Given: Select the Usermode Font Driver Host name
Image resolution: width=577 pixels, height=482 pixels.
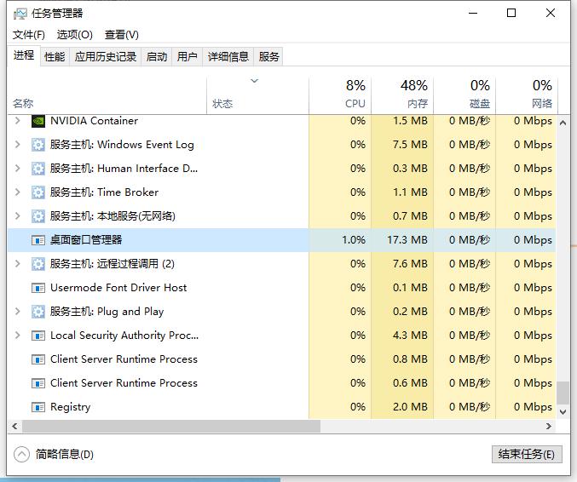Looking at the screenshot, I should (118, 288).
